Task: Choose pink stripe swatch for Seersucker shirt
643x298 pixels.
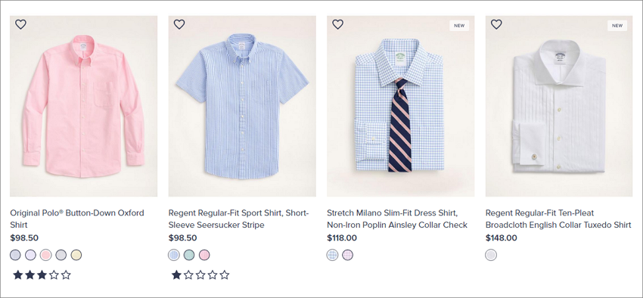Action: 204,255
